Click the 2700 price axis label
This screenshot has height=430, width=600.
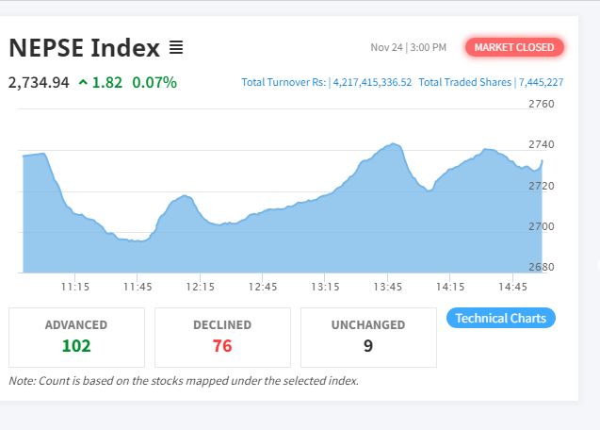tap(541, 226)
